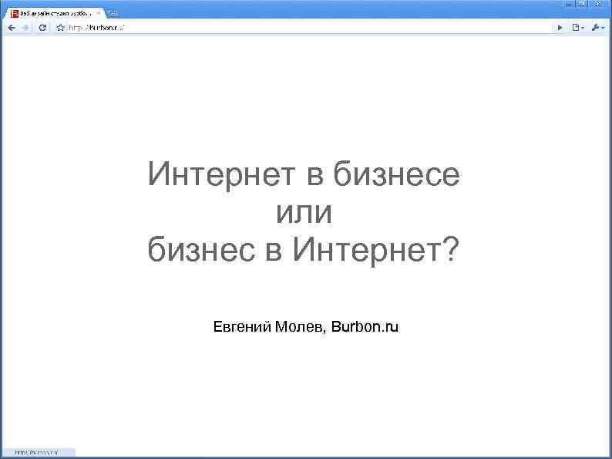Viewport: 612px width, 459px height.
Task: Bookmark the page with the star icon
Action: click(x=60, y=28)
